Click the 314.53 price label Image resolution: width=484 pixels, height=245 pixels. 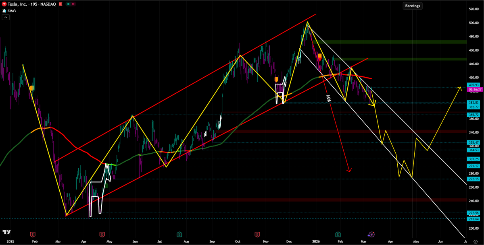coord(474,150)
